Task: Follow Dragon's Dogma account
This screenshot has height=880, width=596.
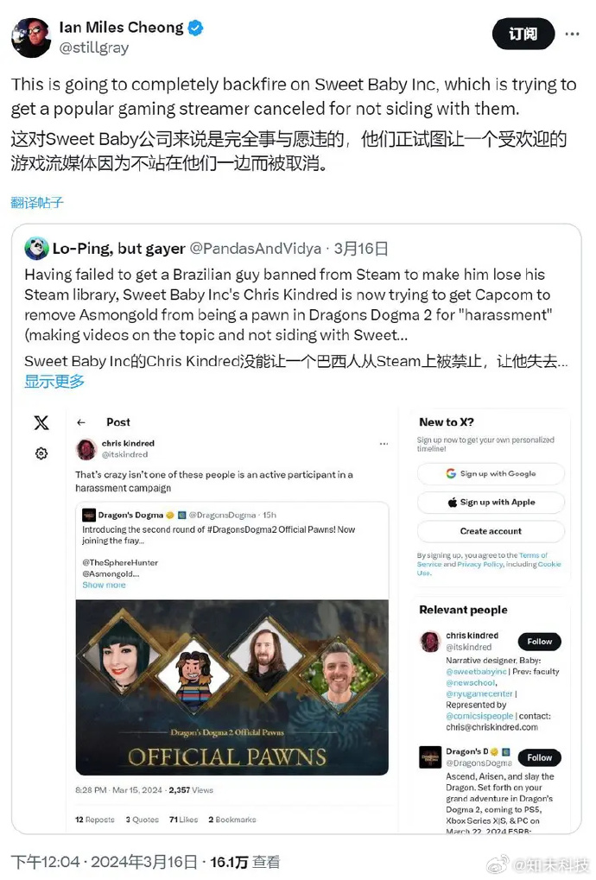Action: click(539, 757)
